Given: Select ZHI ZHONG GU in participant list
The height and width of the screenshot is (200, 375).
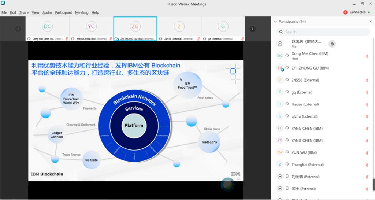Looking at the screenshot, I should click(x=310, y=68).
